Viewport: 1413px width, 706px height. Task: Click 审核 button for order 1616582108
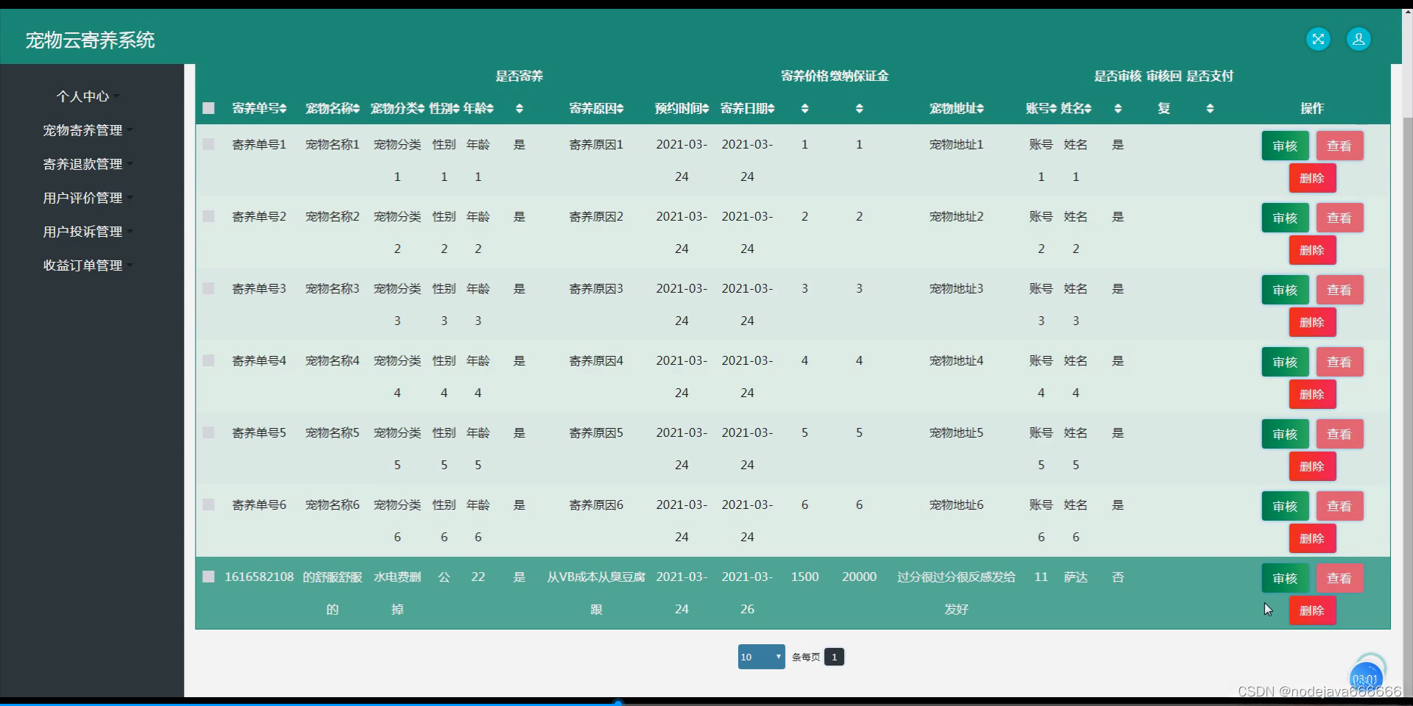point(1285,578)
